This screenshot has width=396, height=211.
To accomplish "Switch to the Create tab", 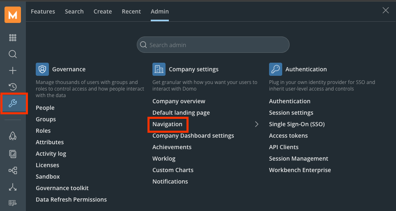I will (x=103, y=11).
